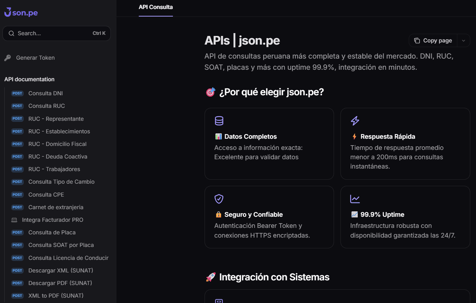The width and height of the screenshot is (476, 303).
Task: Click the database icon in the Datos Completos card
Action: pyautogui.click(x=219, y=121)
